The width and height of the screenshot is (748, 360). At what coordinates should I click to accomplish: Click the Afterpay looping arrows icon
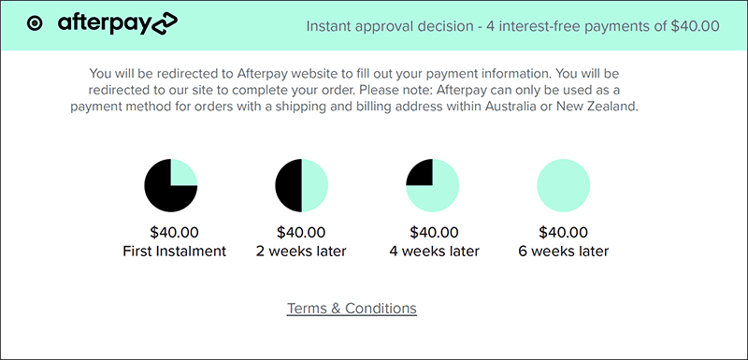click(x=165, y=23)
